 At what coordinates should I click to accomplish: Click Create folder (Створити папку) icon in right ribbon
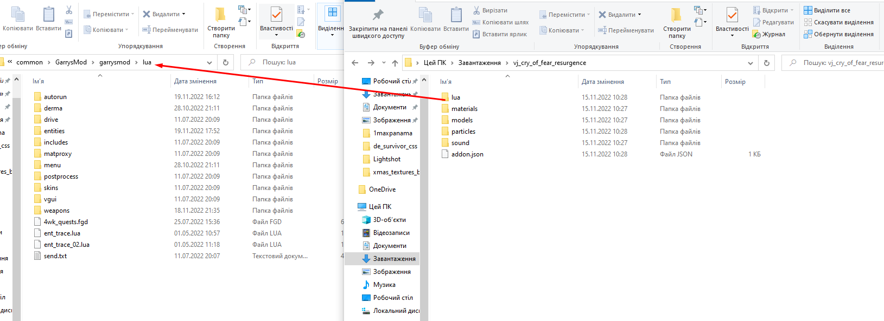click(x=677, y=22)
